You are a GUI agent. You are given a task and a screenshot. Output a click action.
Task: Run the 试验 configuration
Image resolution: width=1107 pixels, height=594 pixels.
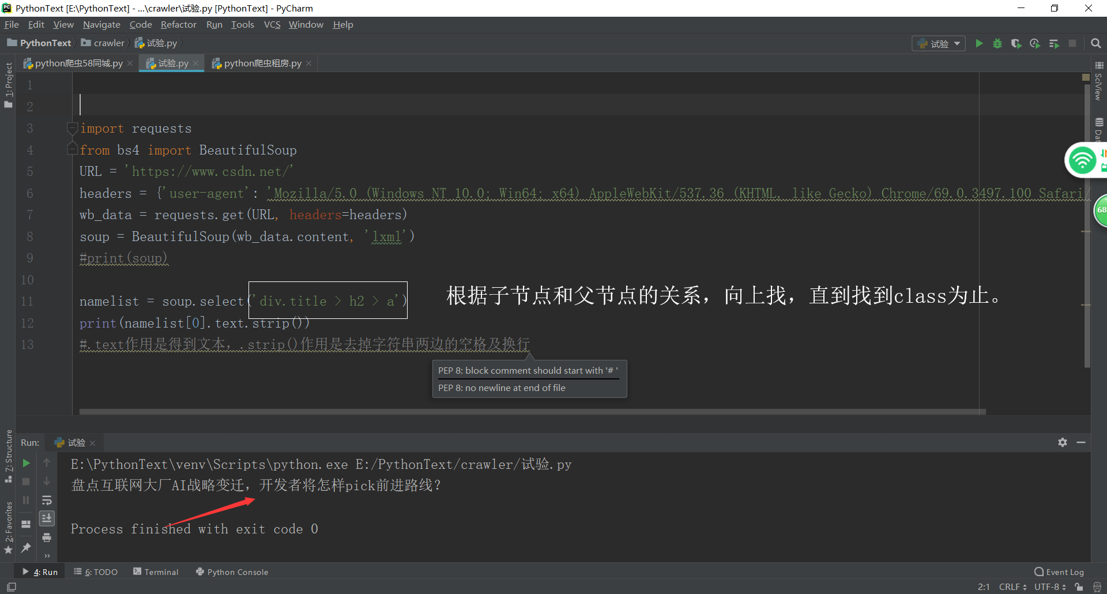click(980, 43)
